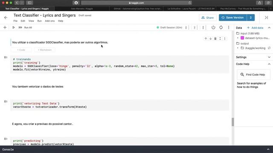Expand the dataset-lyrics-mu tree item
Image resolution: width=273 pixels, height=153 pixels.
238,38
